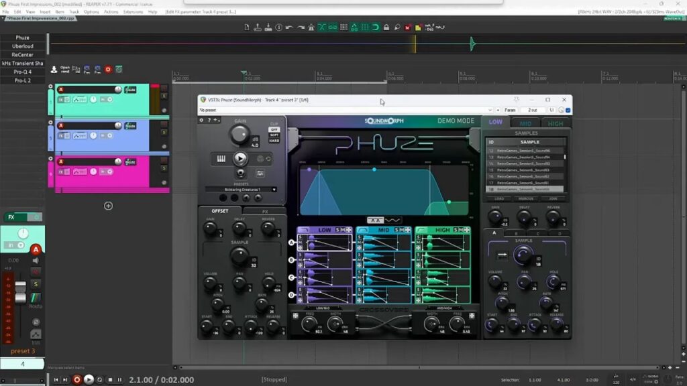Click the transport play button

point(89,380)
